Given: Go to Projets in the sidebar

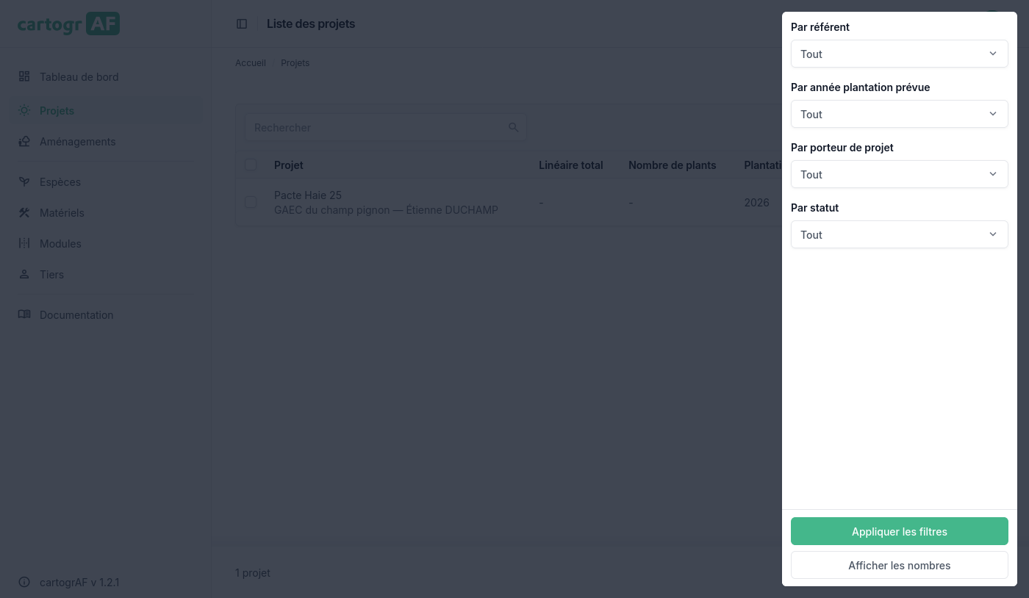Looking at the screenshot, I should [57, 110].
